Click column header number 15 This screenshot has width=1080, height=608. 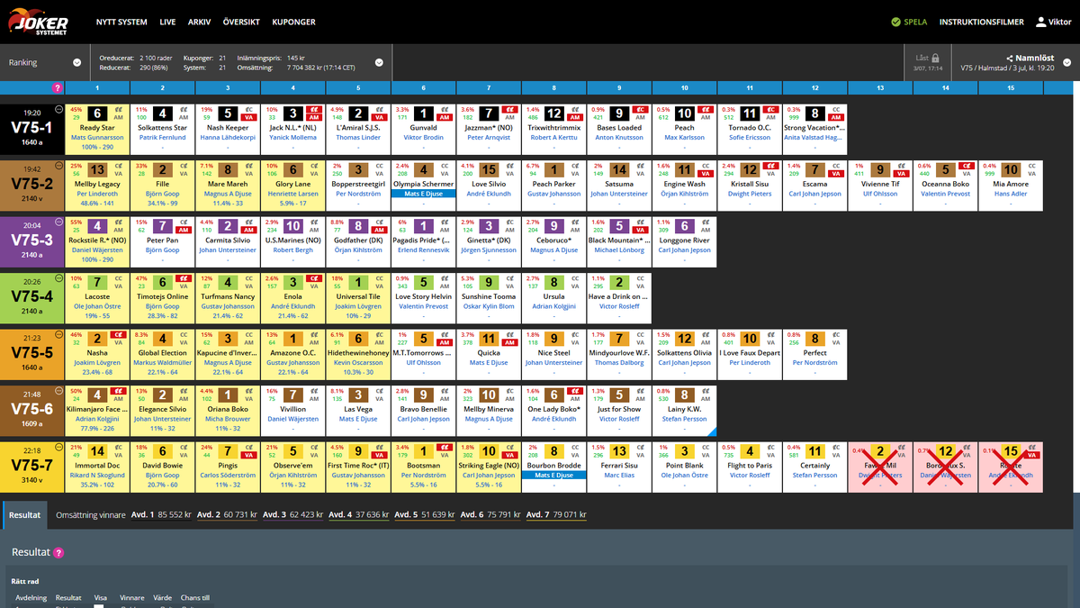tap(1011, 88)
